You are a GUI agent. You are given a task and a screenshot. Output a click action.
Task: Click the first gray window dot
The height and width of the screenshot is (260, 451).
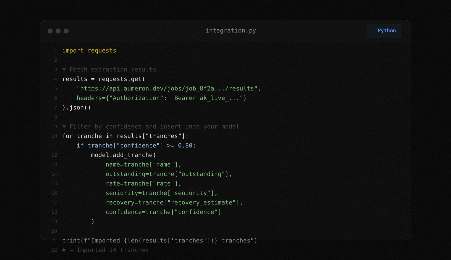pyautogui.click(x=50, y=31)
